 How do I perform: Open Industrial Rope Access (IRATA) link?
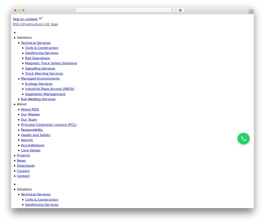pos(50,89)
